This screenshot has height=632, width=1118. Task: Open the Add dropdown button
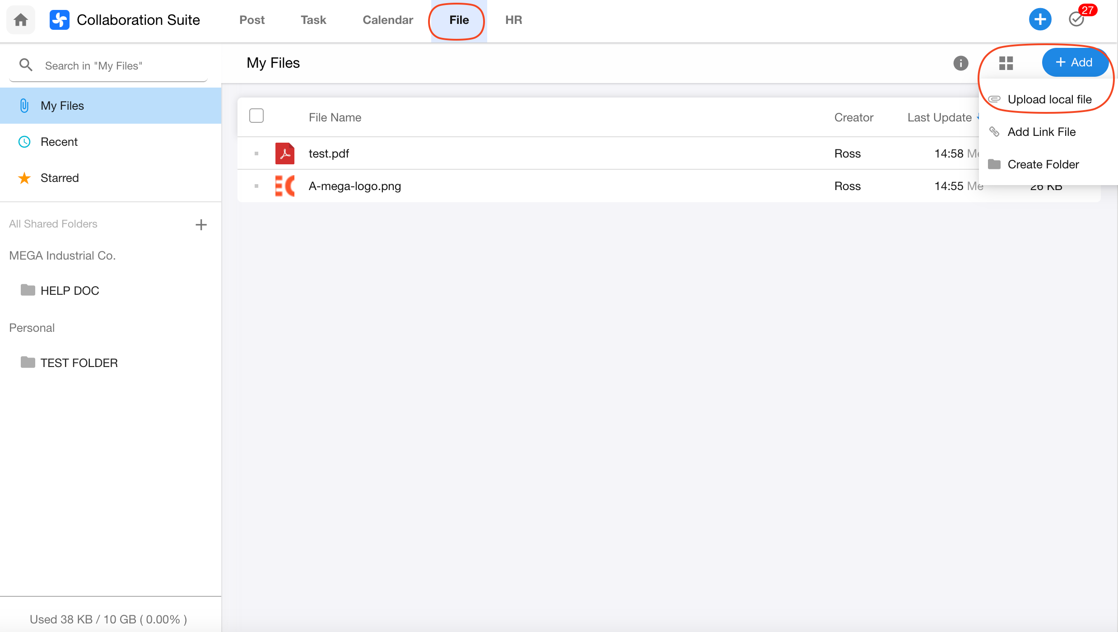(x=1075, y=62)
